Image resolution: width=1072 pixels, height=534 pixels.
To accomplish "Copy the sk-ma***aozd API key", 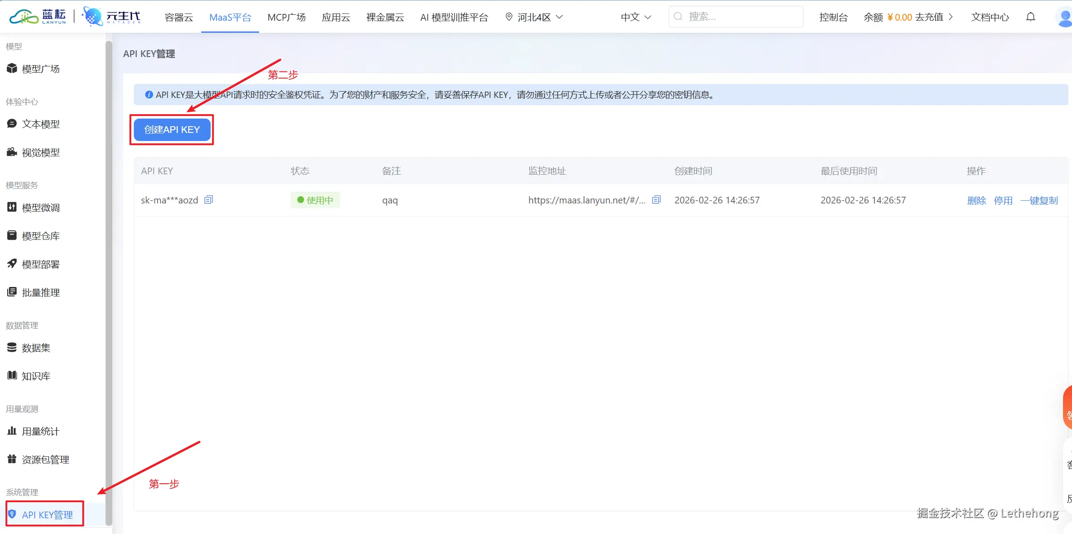I will tap(208, 200).
